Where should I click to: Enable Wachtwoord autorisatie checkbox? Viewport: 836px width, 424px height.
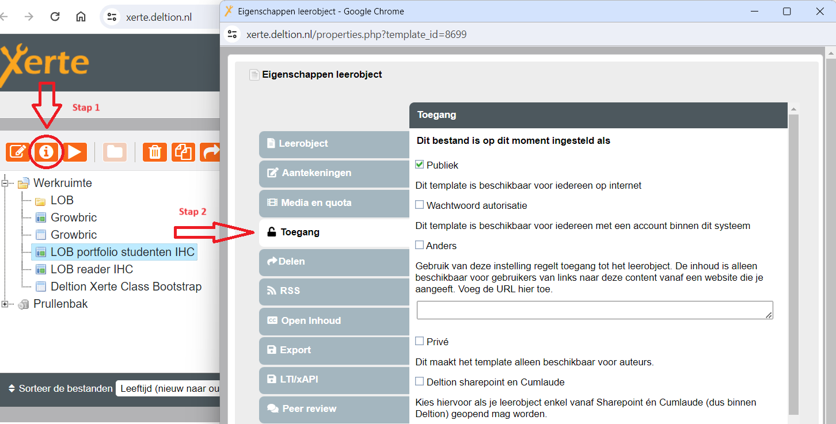coord(420,205)
